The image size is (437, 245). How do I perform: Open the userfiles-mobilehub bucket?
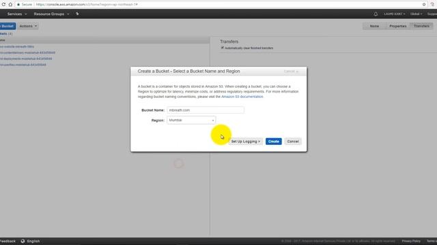(23, 65)
